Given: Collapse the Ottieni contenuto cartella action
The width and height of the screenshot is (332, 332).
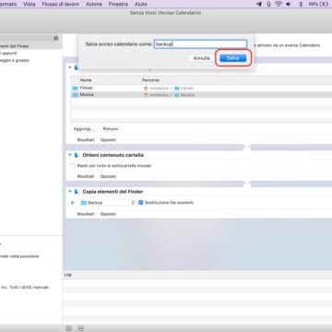Looking at the screenshot, I should coord(70,155).
